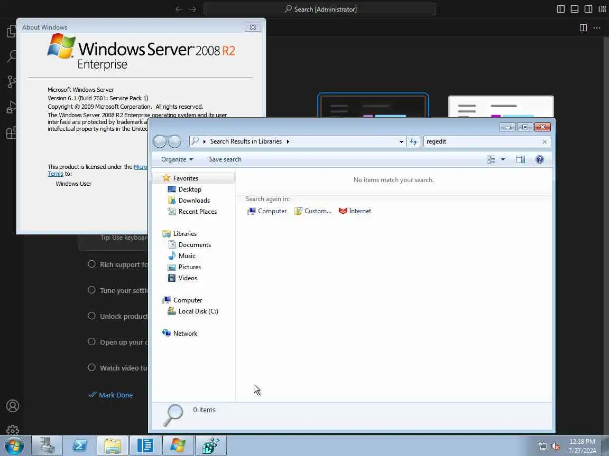Open Customize Layout icon in title bar

(x=603, y=9)
